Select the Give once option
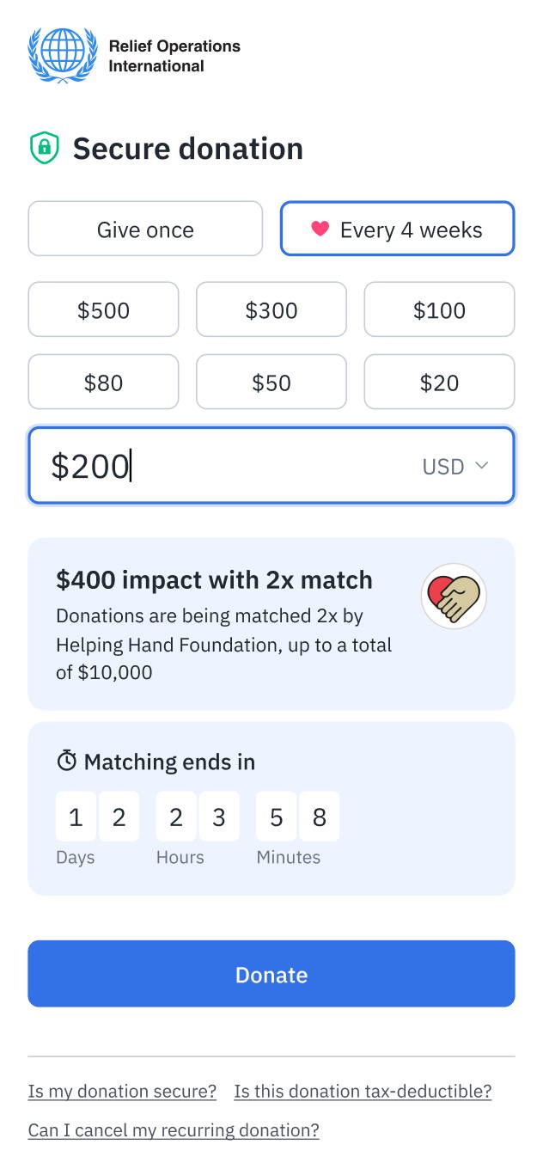The width and height of the screenshot is (543, 1169). [x=145, y=229]
